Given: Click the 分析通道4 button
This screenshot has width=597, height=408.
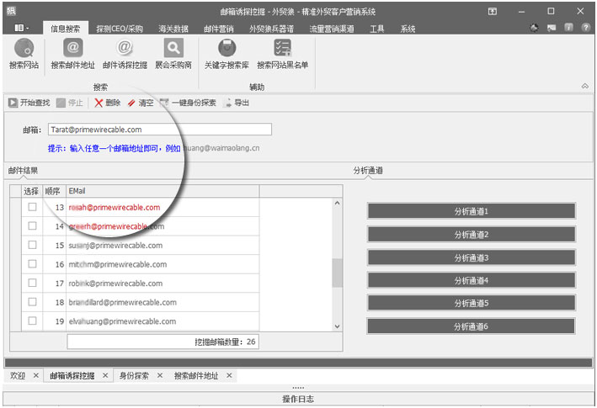Looking at the screenshot, I should [471, 280].
